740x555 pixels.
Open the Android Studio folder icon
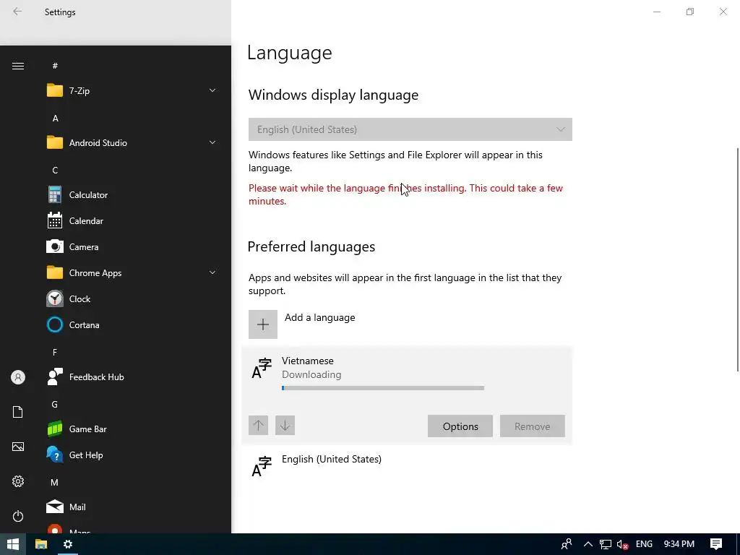(55, 142)
